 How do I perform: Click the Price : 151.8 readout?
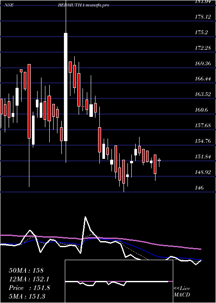click(x=29, y=288)
